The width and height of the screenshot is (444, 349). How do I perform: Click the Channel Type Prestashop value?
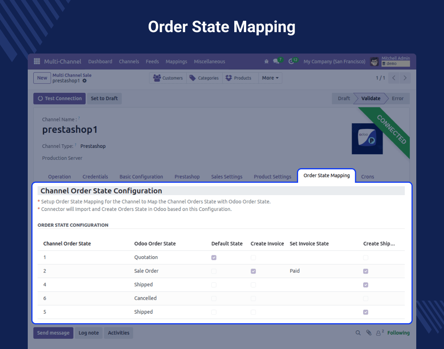coord(93,146)
